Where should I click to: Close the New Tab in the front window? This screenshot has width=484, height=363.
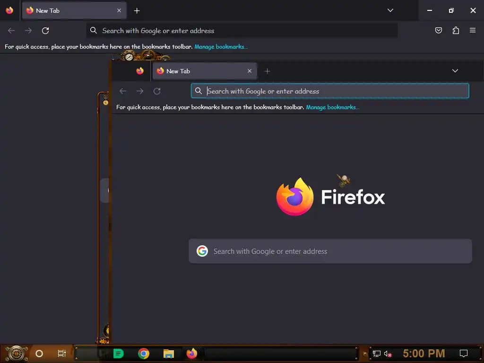(250, 71)
